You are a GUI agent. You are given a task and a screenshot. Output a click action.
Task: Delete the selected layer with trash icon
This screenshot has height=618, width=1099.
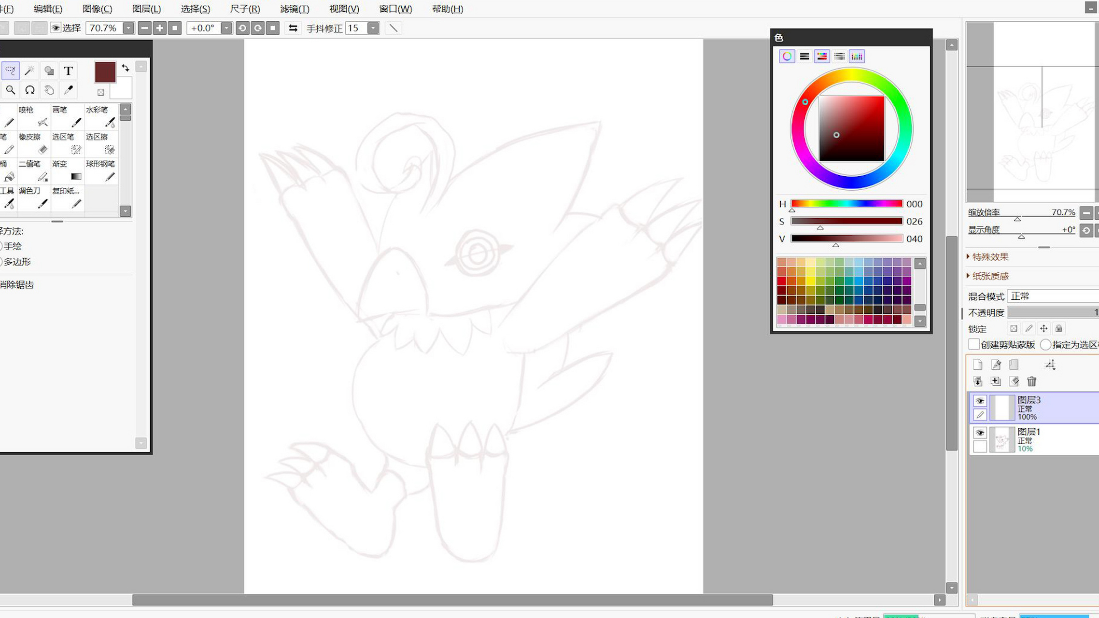coord(1032,381)
